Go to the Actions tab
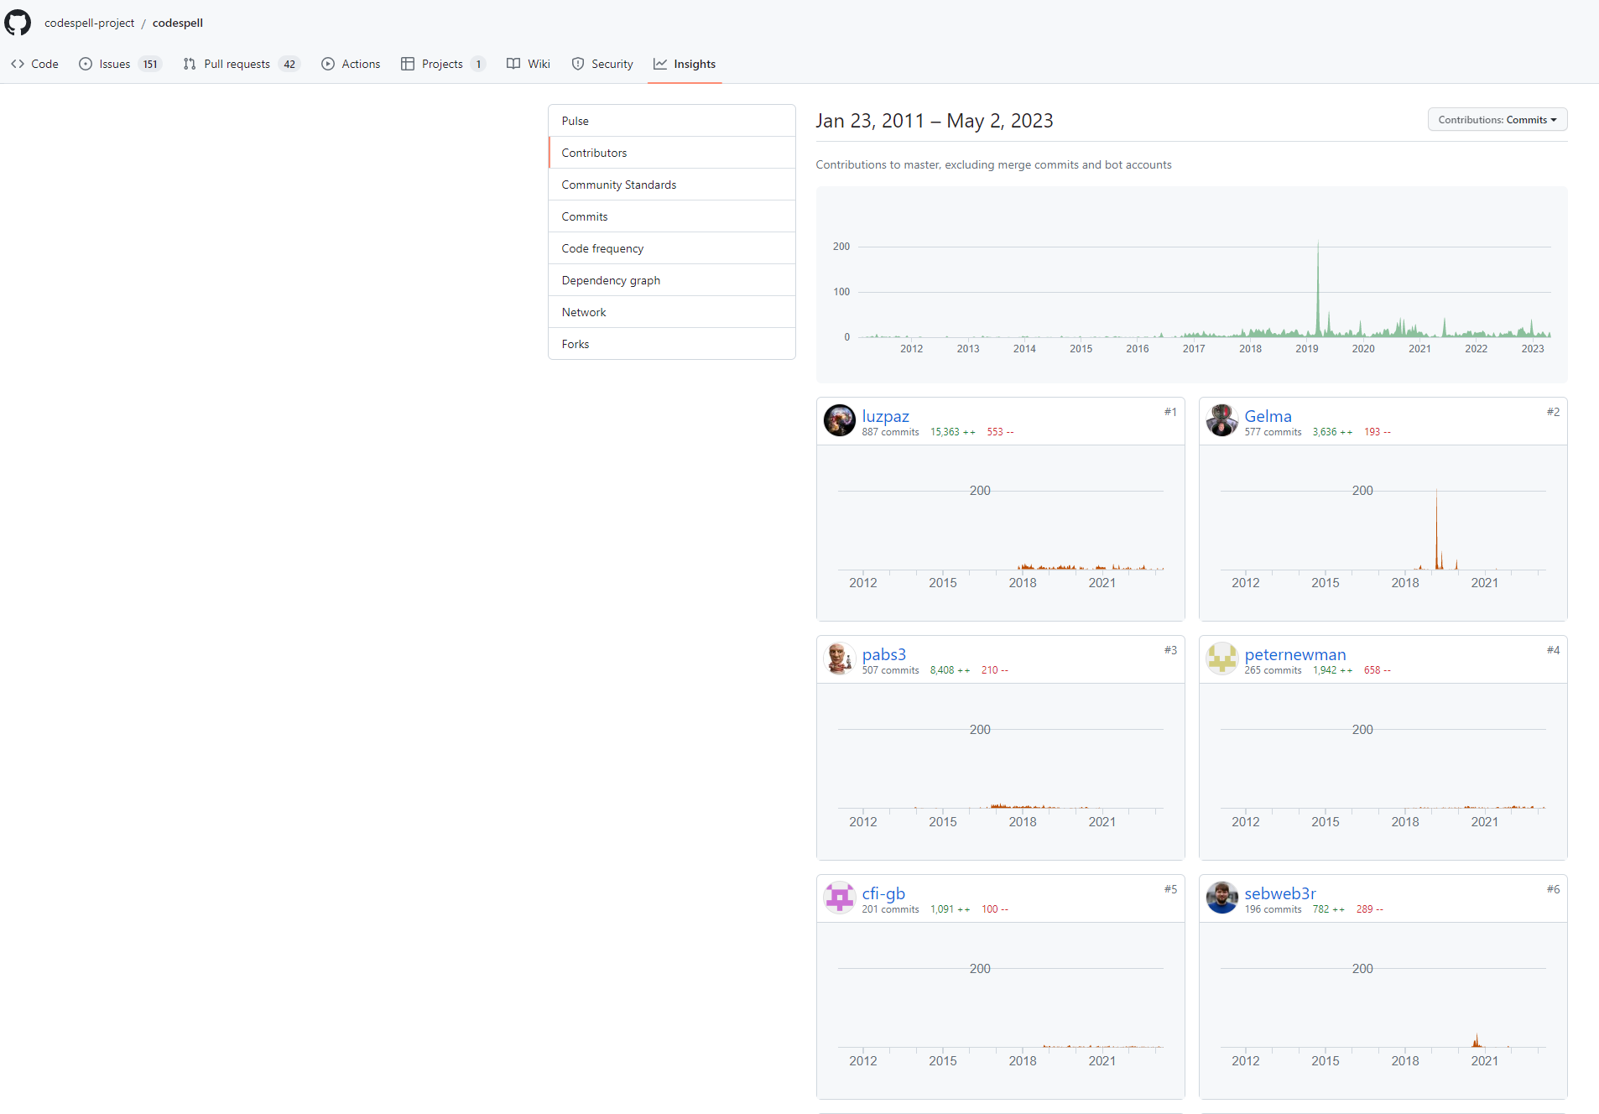1599x1114 pixels. click(351, 64)
